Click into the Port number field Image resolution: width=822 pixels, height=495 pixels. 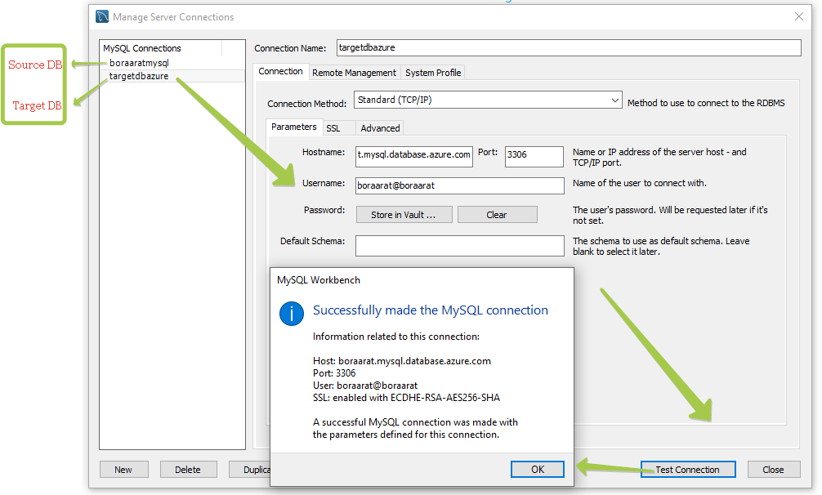(x=534, y=157)
